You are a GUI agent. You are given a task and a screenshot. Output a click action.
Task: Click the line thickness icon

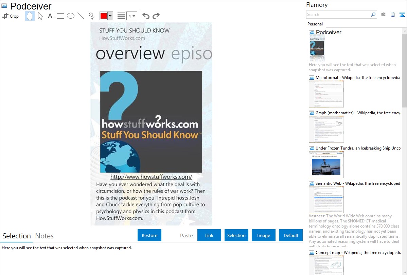(x=121, y=16)
